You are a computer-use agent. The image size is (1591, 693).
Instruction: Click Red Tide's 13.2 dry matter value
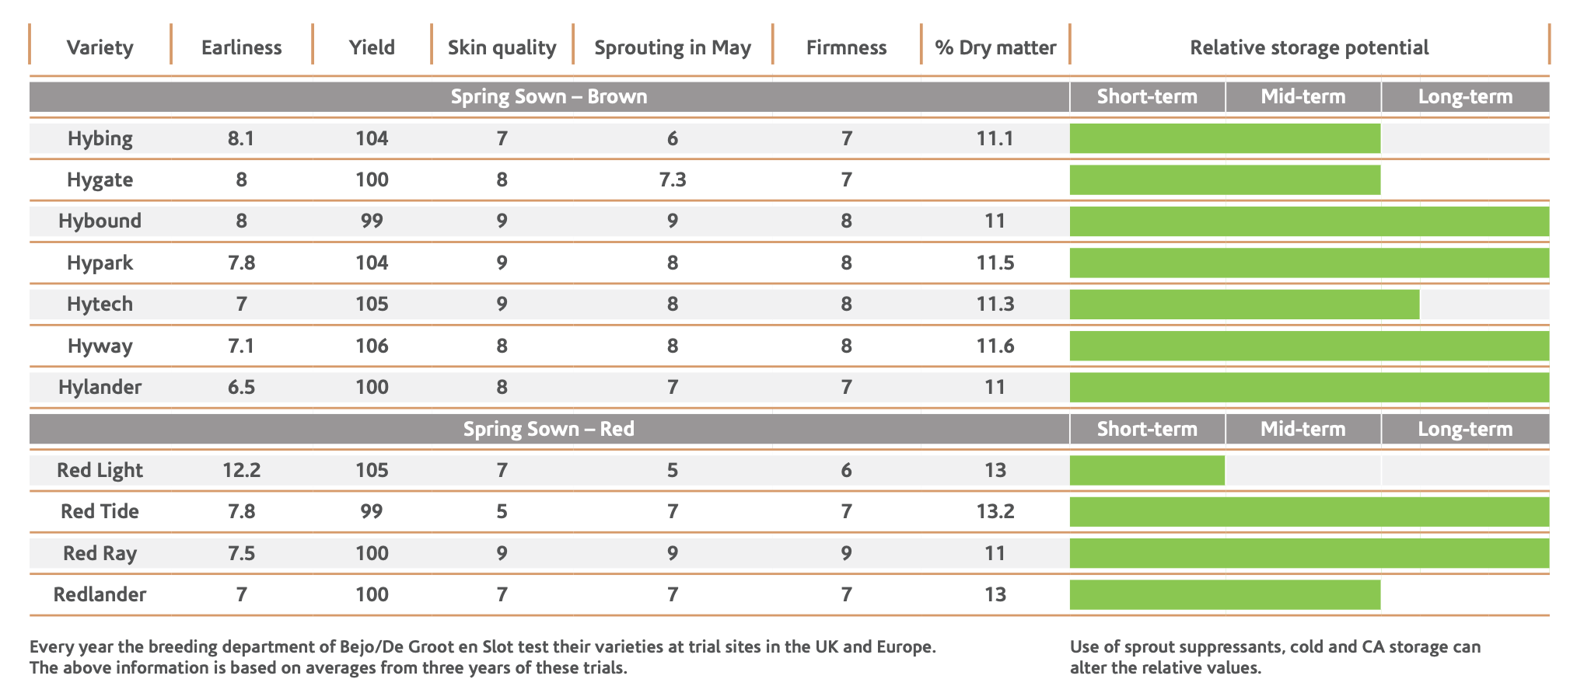point(995,511)
